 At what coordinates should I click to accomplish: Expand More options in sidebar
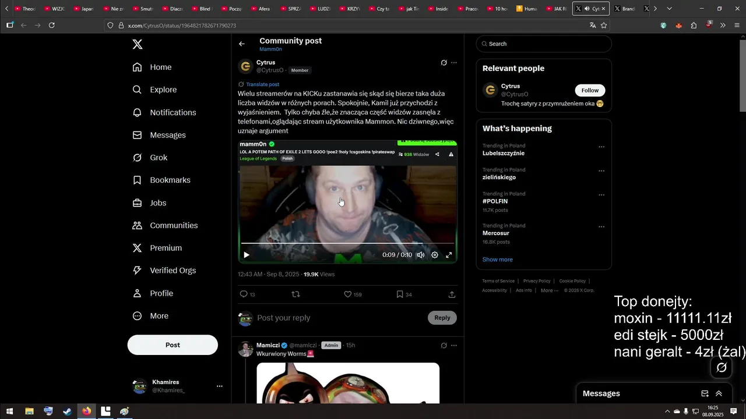tap(150, 316)
